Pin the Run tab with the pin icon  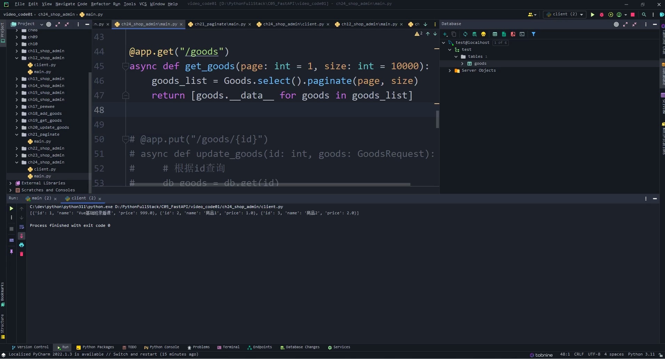tap(11, 252)
